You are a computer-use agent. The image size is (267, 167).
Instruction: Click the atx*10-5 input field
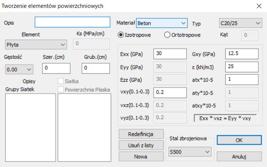242,80
